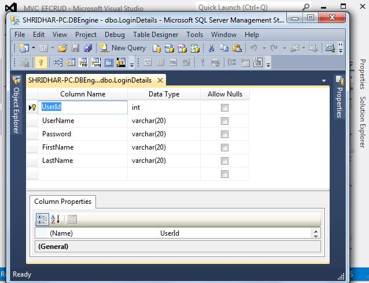Click the Open File folder icon
The width and height of the screenshot is (369, 283).
(x=62, y=48)
